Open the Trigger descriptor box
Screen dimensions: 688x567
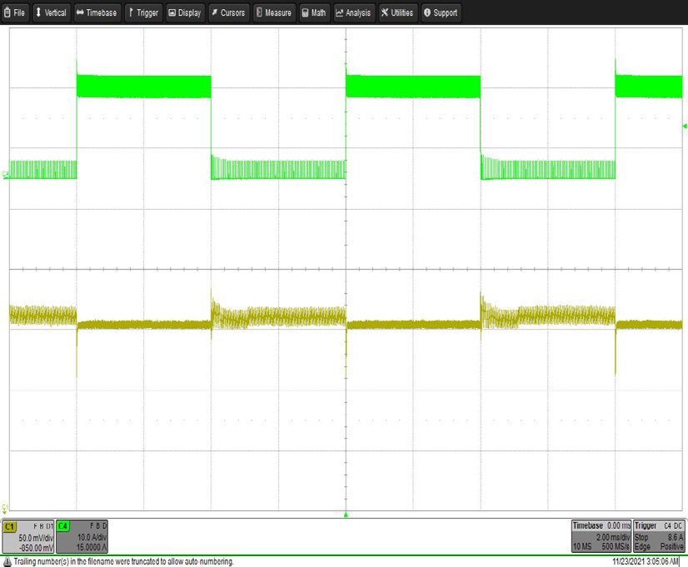[x=658, y=537]
